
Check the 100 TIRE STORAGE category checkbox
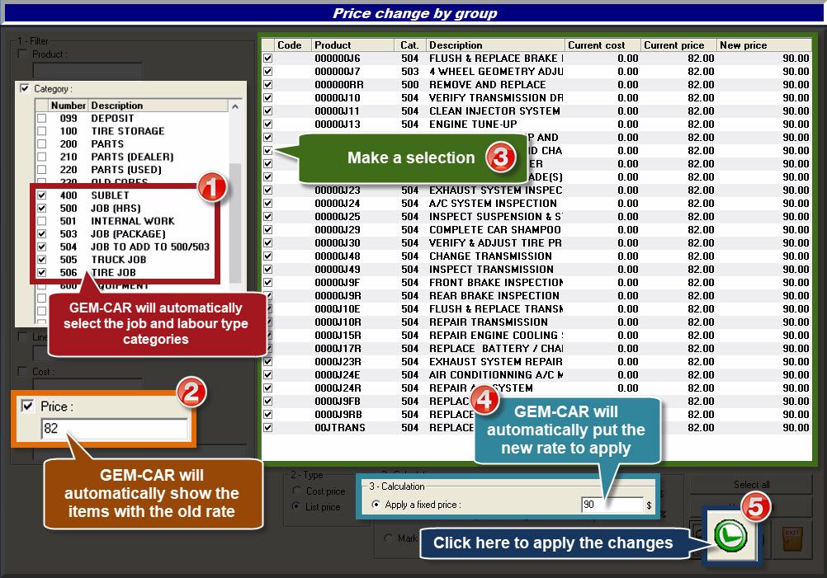[x=41, y=130]
